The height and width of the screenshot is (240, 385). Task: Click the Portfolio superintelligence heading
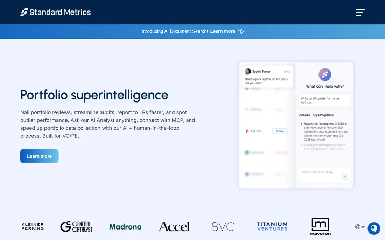click(94, 95)
